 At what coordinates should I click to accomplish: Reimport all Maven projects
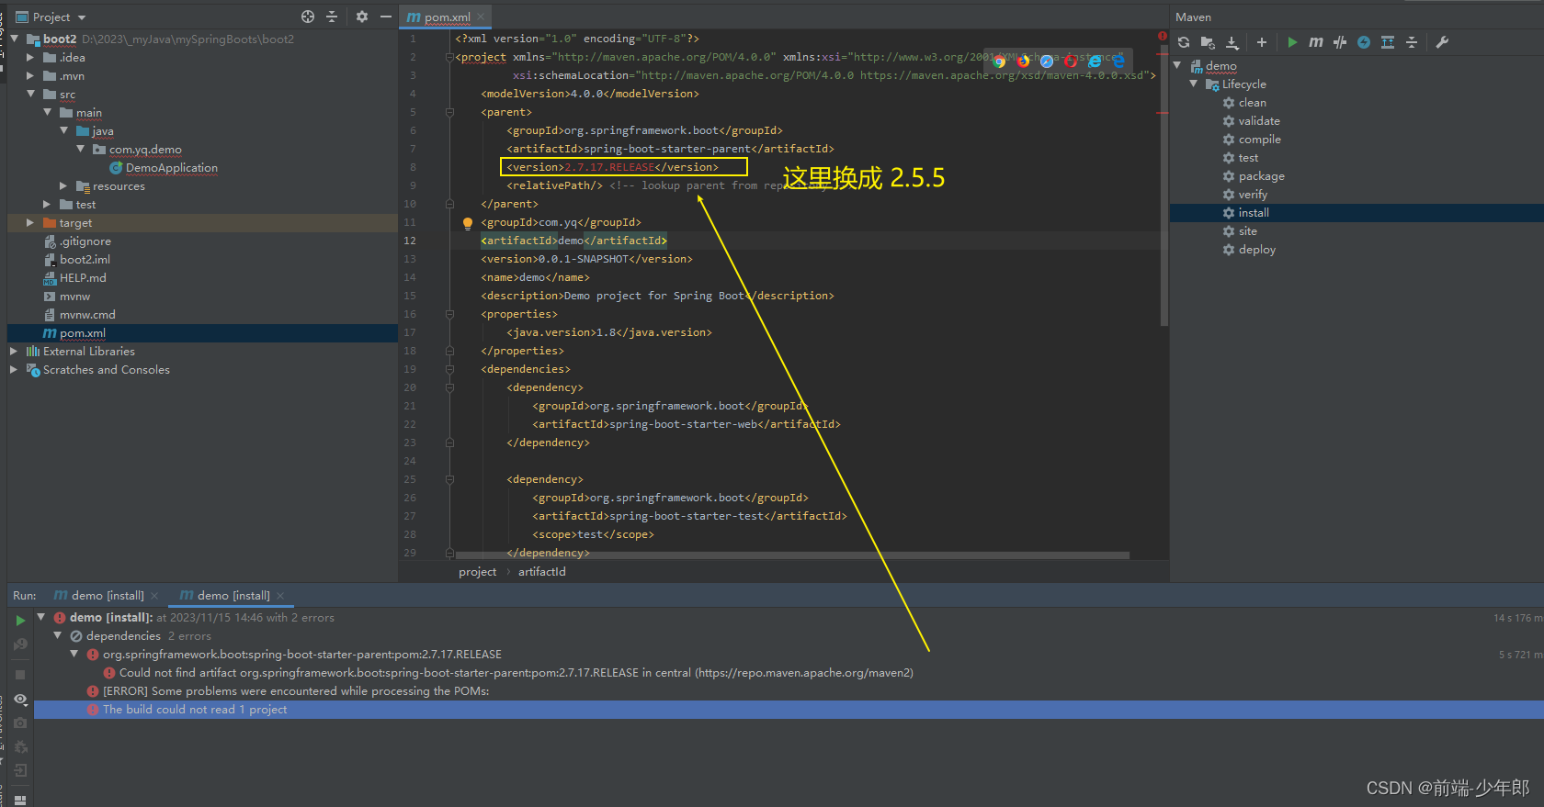pyautogui.click(x=1184, y=42)
